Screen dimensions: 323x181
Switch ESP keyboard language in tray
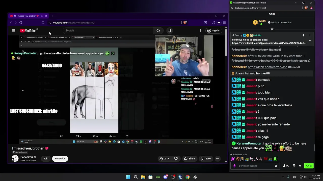coord(295,177)
